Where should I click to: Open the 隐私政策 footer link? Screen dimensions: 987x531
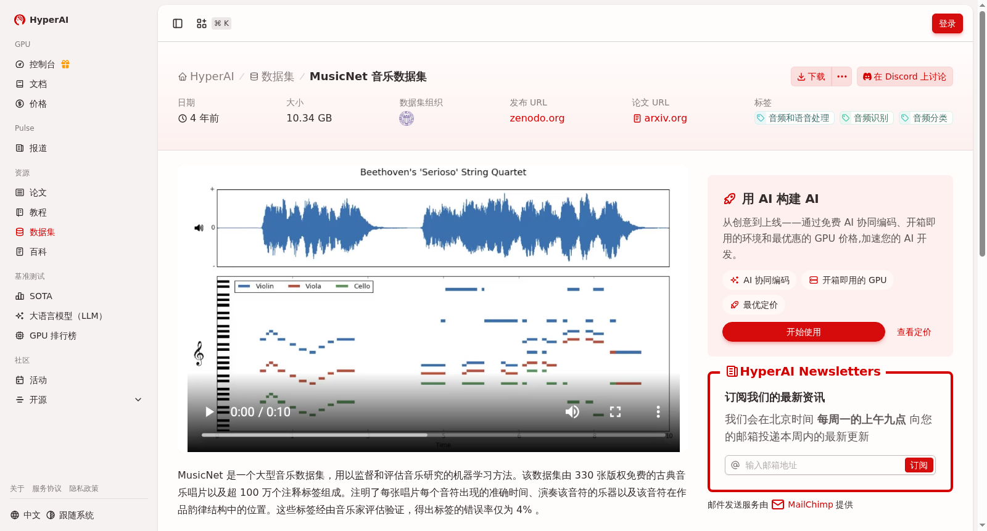(x=84, y=488)
